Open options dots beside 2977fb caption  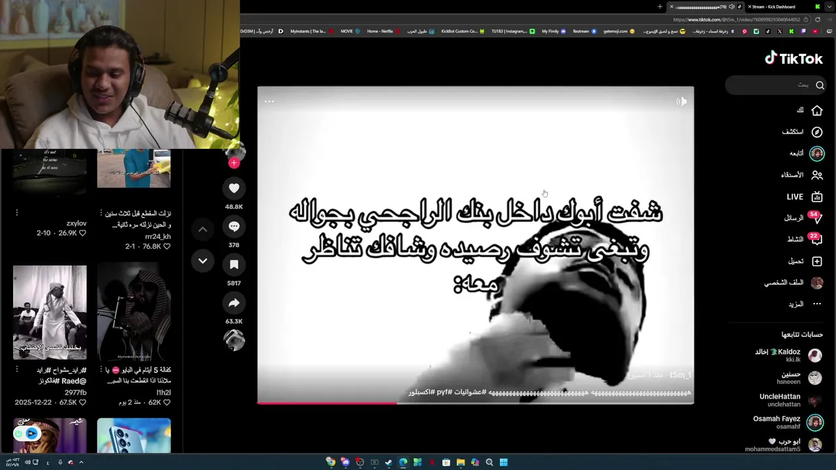pyautogui.click(x=17, y=369)
